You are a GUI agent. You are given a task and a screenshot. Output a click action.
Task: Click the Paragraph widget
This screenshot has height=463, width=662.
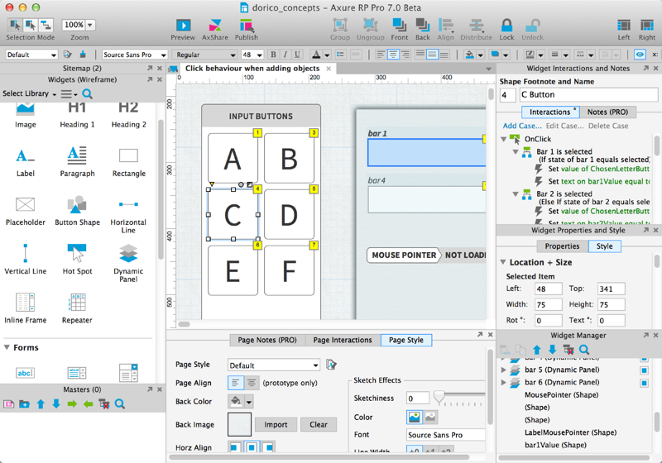coord(77,161)
